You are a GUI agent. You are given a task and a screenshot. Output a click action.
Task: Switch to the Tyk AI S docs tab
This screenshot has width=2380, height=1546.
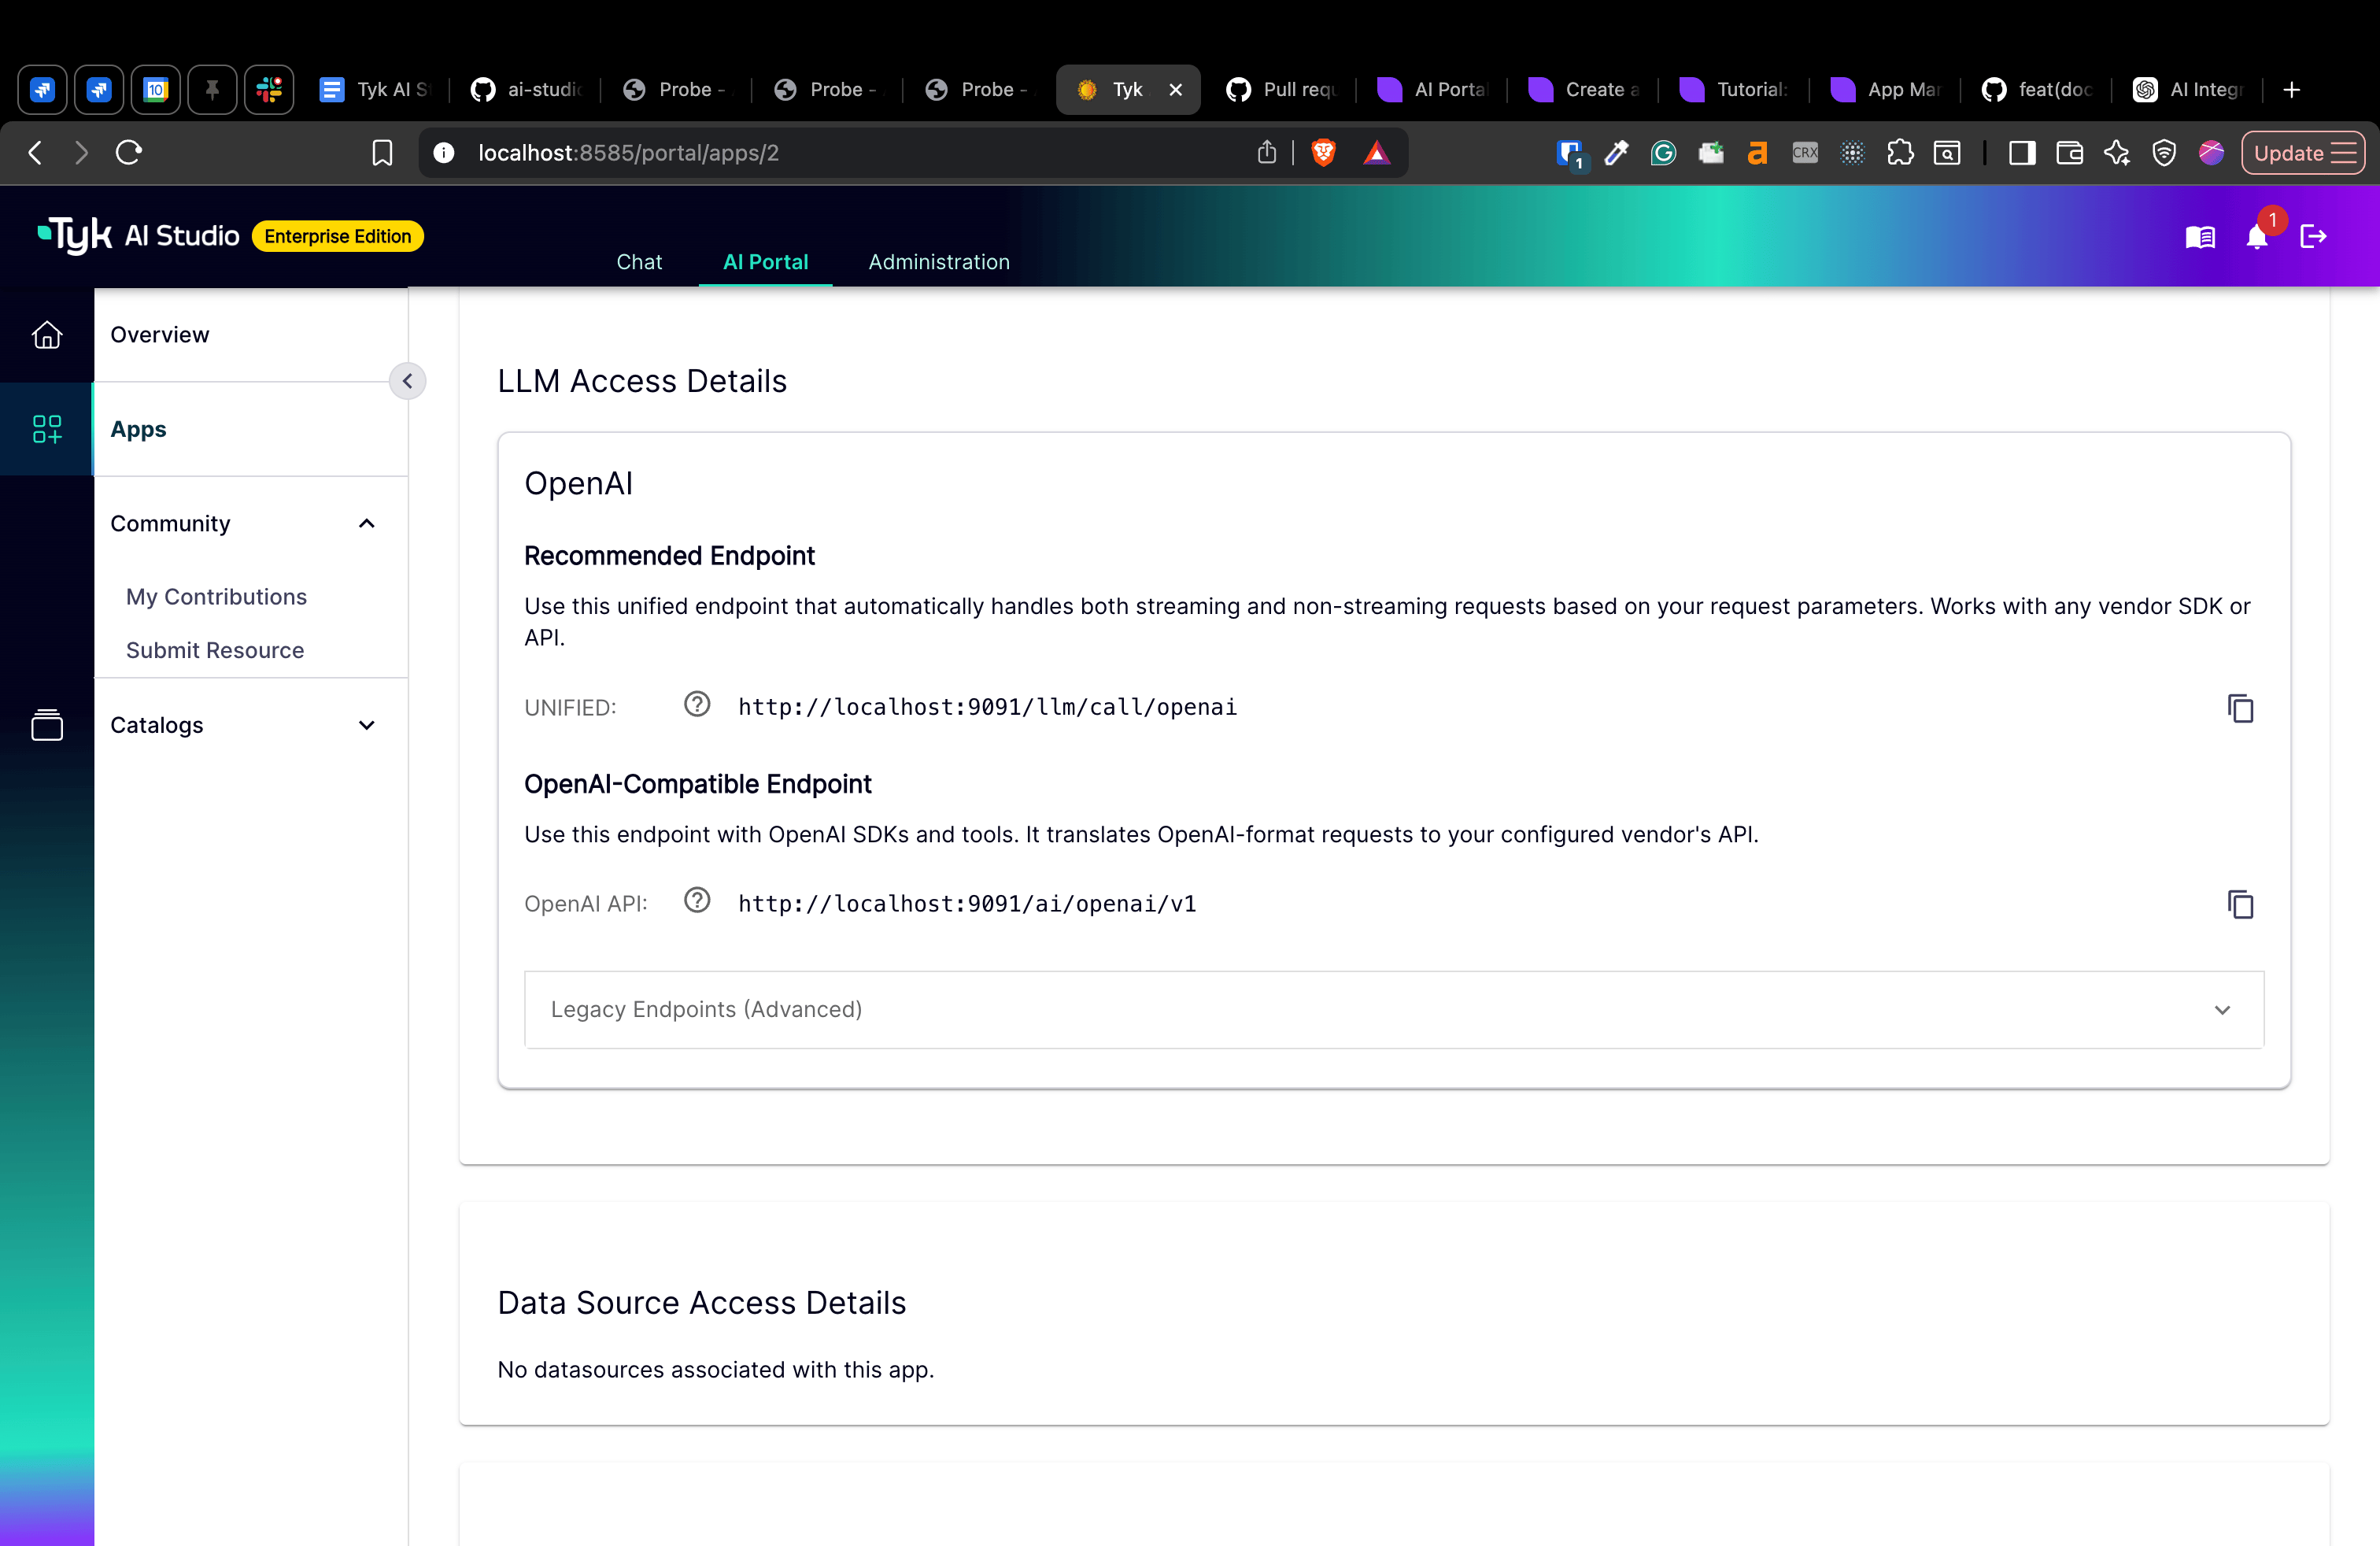(x=376, y=90)
